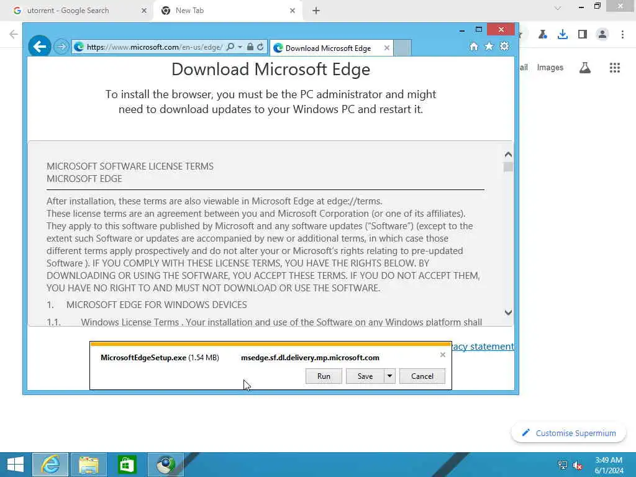Viewport: 636px width, 477px height.
Task: Dismiss the download notification bar
Action: coord(442,355)
